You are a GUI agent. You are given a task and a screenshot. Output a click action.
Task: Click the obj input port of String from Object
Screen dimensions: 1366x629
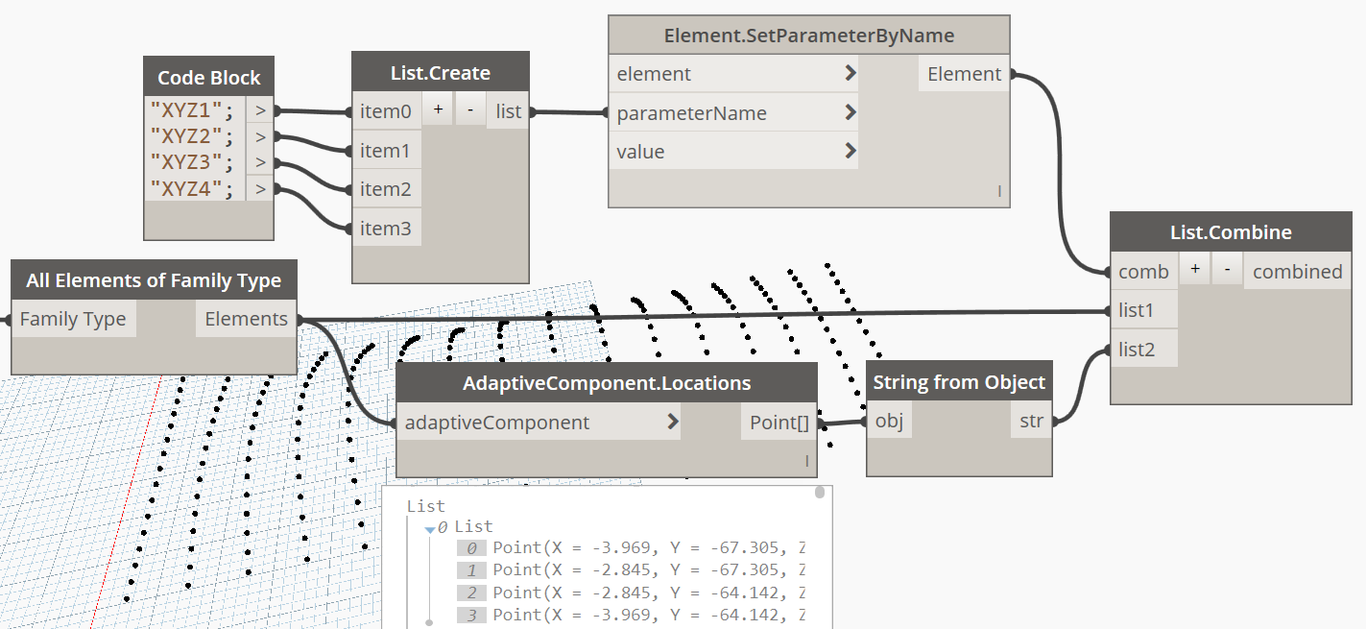coord(889,421)
